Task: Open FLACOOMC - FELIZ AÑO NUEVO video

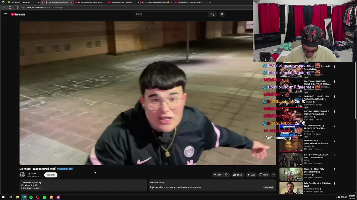Action: [x=317, y=82]
